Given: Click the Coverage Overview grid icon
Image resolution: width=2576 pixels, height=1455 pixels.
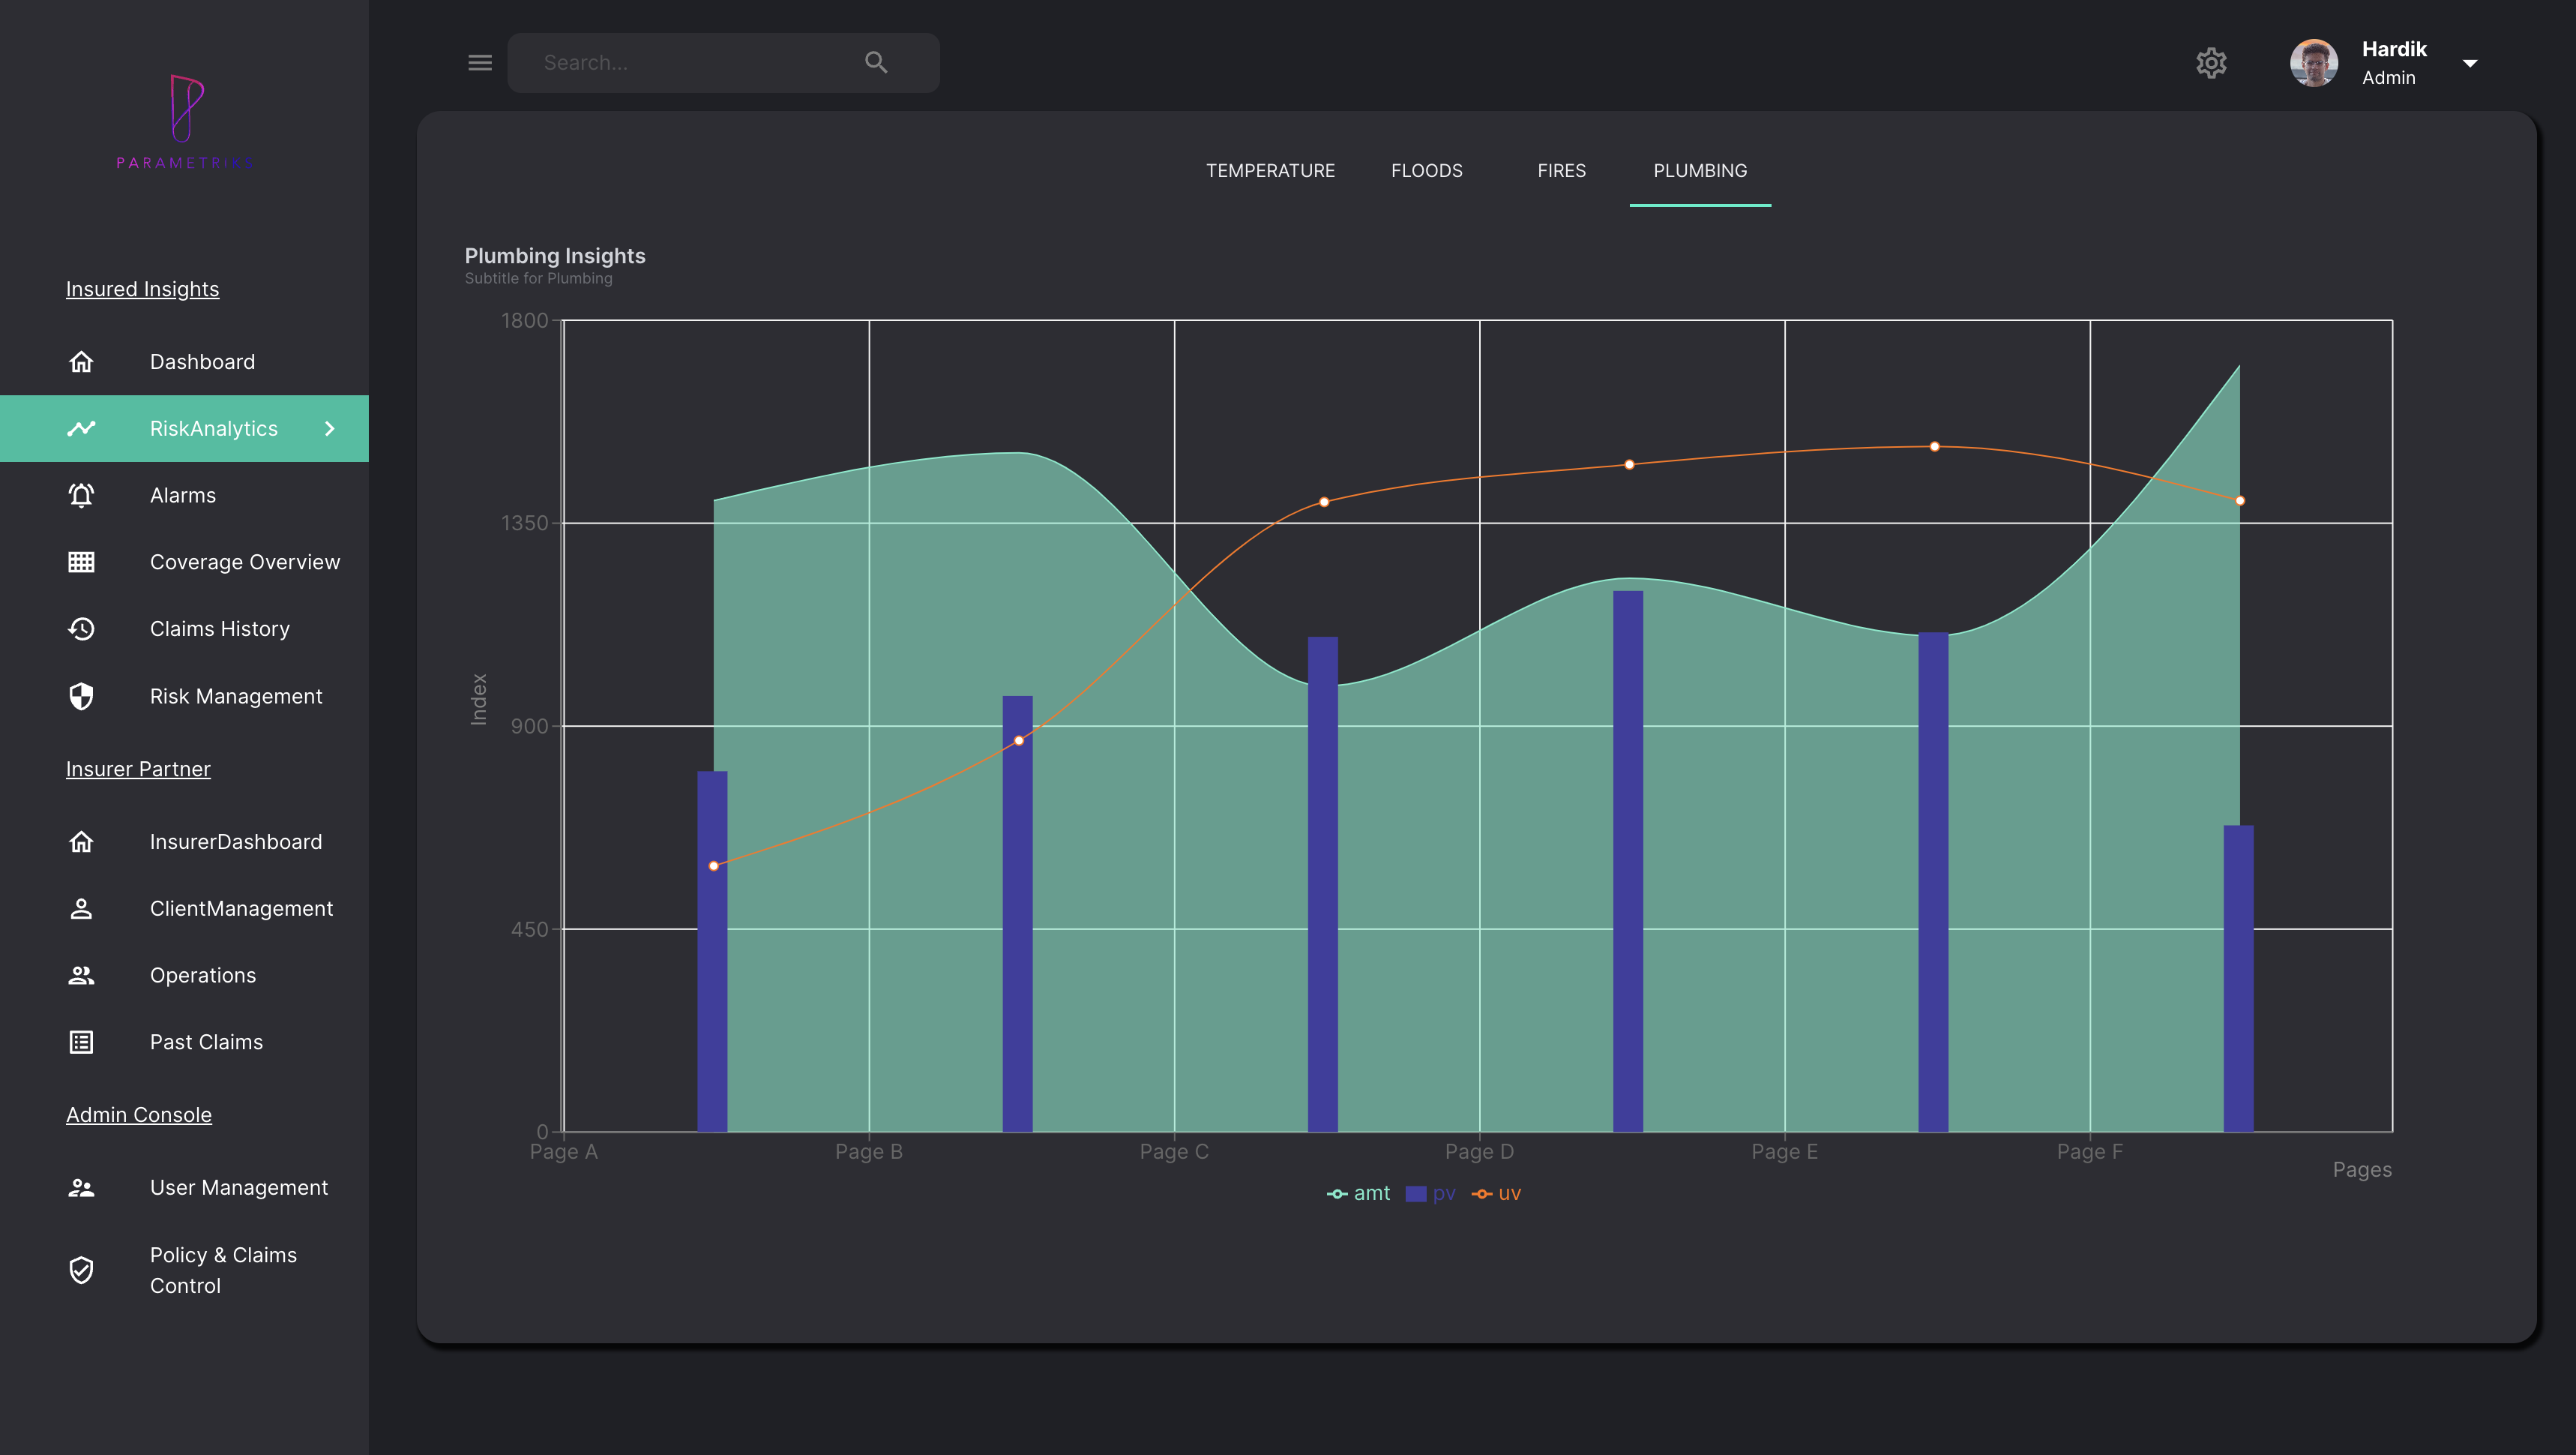Looking at the screenshot, I should pos(81,562).
